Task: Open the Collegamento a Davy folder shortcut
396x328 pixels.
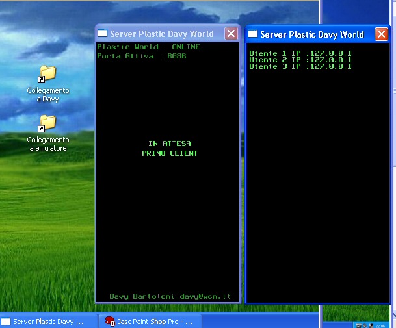Action: point(47,73)
